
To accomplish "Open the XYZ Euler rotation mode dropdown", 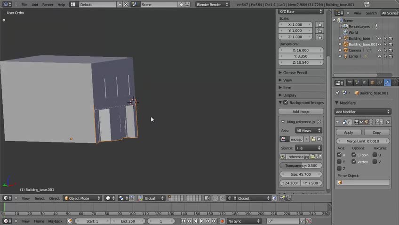I will click(x=301, y=12).
